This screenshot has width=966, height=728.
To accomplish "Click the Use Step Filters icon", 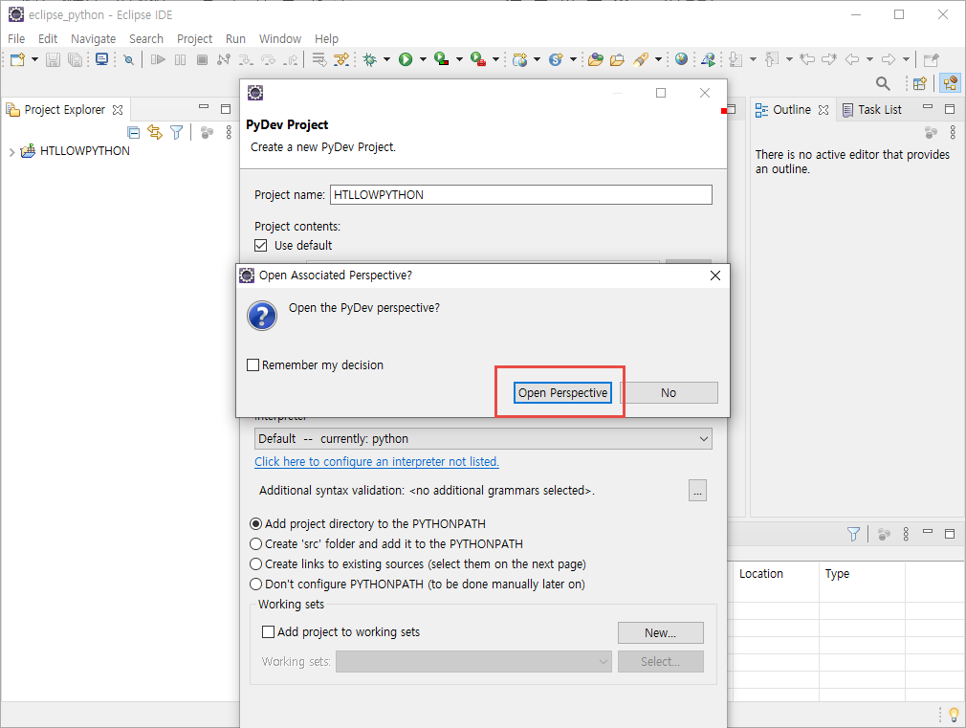I will (340, 60).
